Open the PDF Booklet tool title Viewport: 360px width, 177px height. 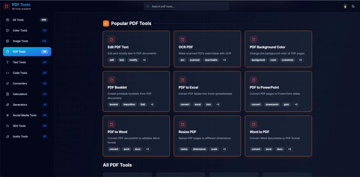coord(117,87)
